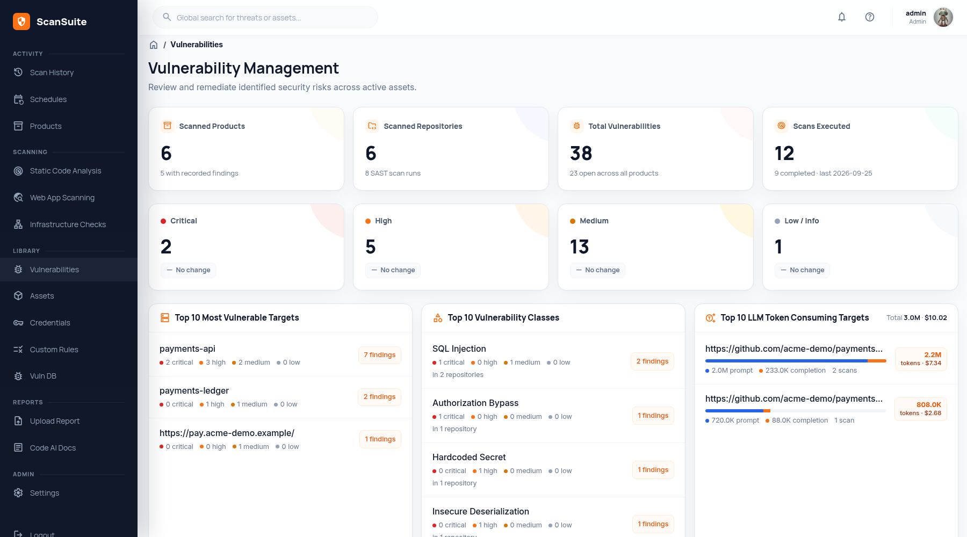Click the Assets cube icon
Viewport: 967px width, 537px height.
18,296
